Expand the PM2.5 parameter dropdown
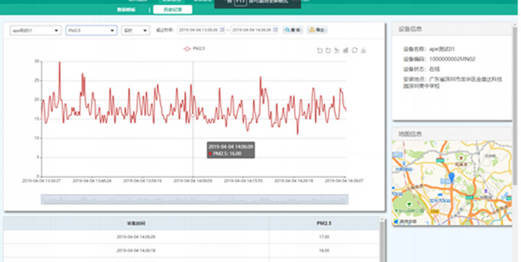 coord(91,30)
